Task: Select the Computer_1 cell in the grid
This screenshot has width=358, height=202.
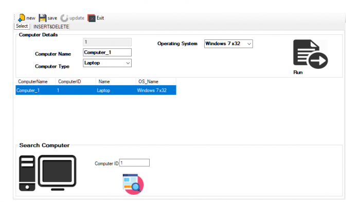Action: pos(35,90)
